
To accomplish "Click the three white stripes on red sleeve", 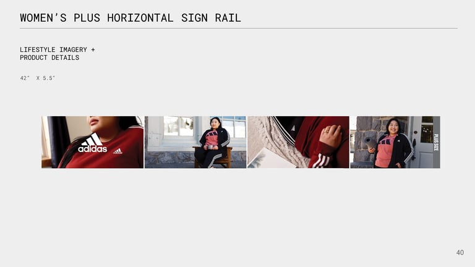I will (321, 161).
